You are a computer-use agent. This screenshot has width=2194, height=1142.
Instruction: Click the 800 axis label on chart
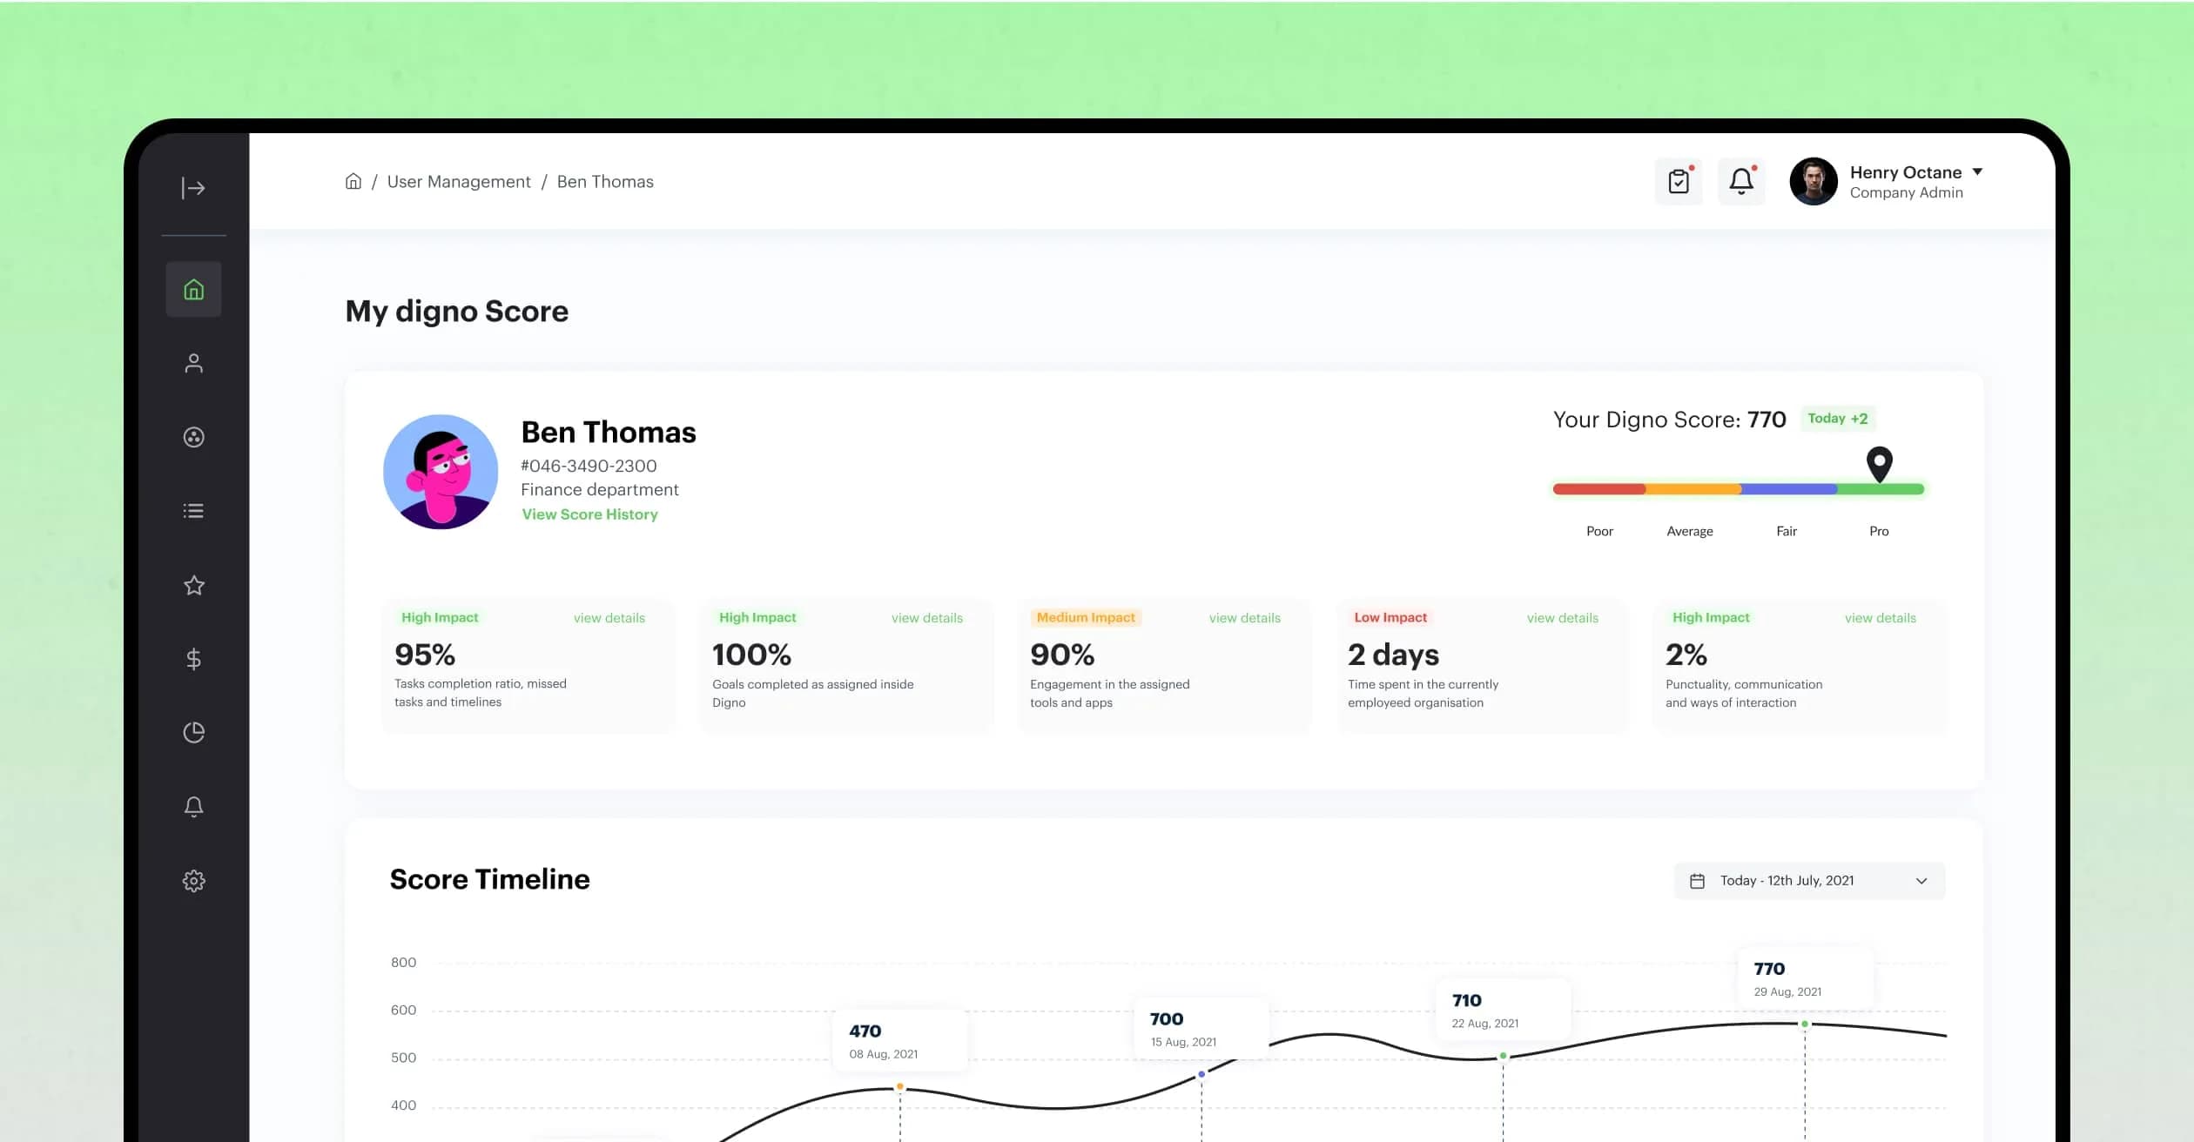tap(403, 963)
